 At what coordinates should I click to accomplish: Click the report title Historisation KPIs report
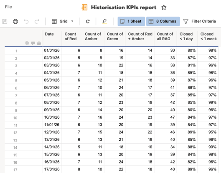click(124, 8)
